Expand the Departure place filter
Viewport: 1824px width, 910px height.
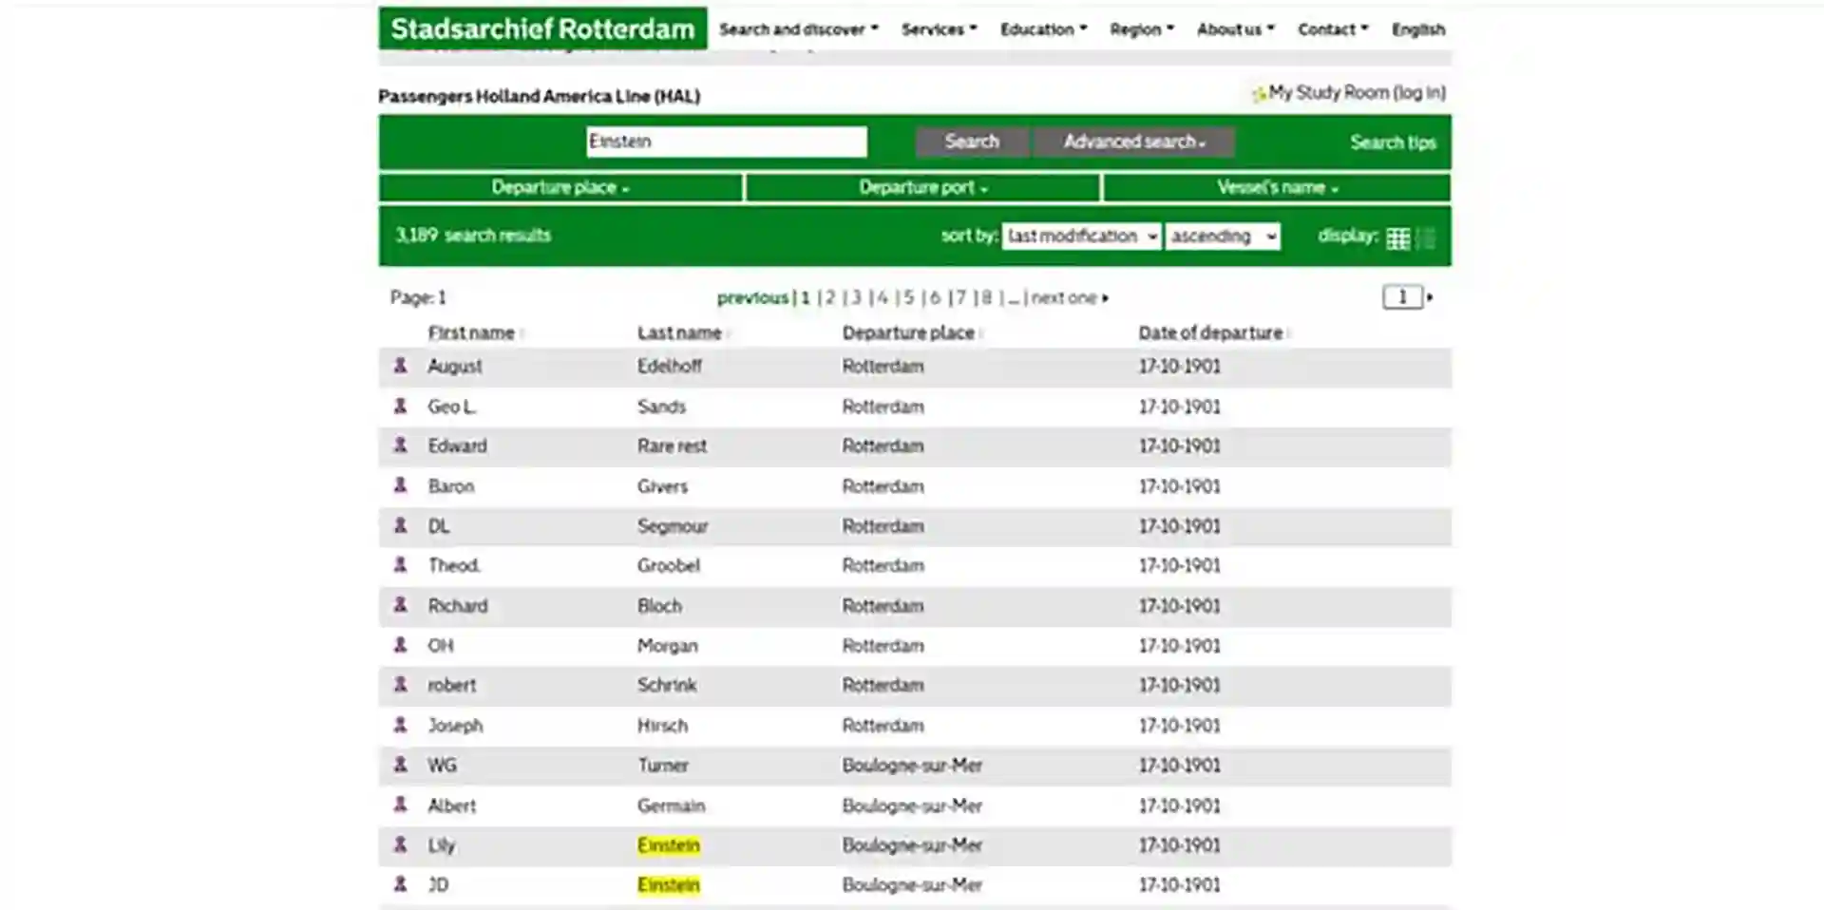[x=560, y=187]
